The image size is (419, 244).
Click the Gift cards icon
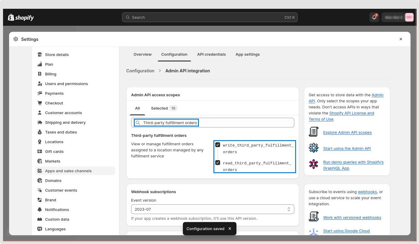point(40,151)
